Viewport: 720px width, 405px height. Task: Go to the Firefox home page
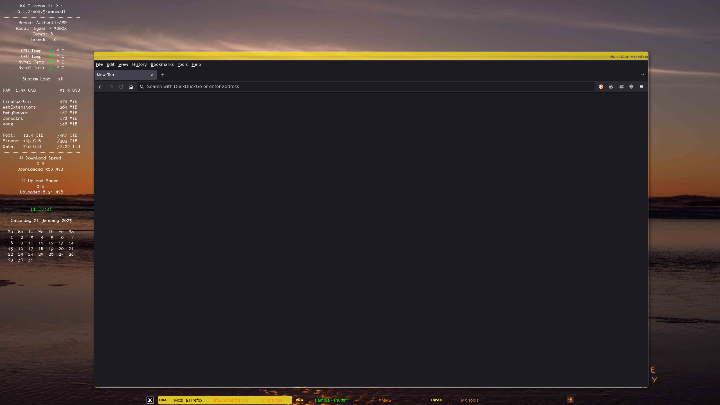(131, 87)
